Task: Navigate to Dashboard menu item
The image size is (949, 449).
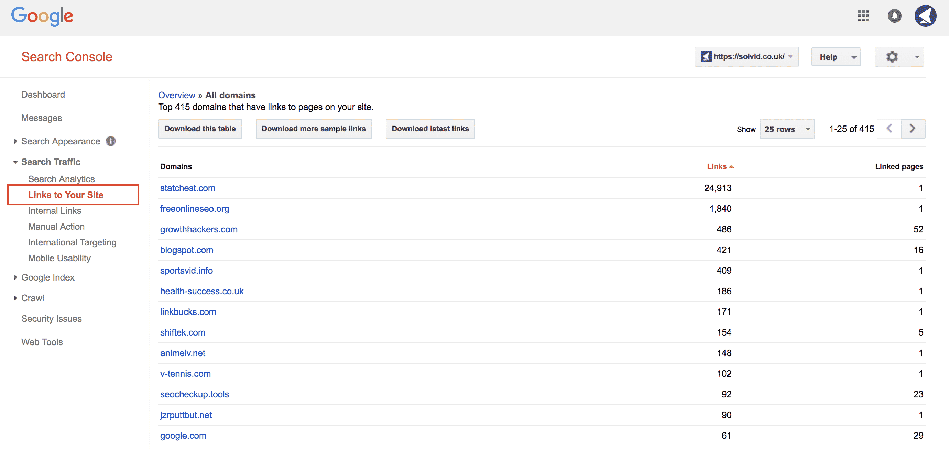Action: tap(43, 95)
